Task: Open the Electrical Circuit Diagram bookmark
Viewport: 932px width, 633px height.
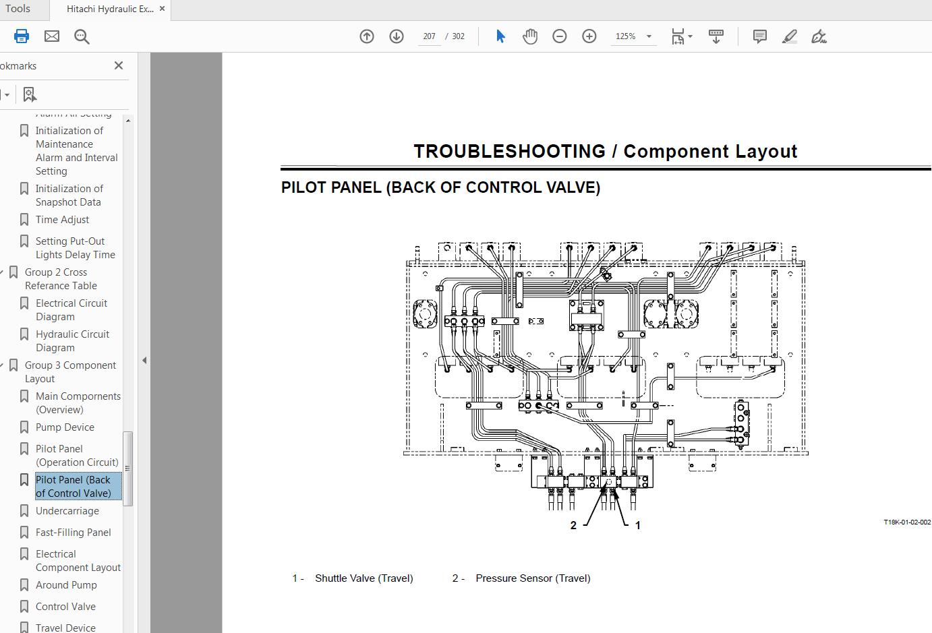Action: click(x=71, y=309)
